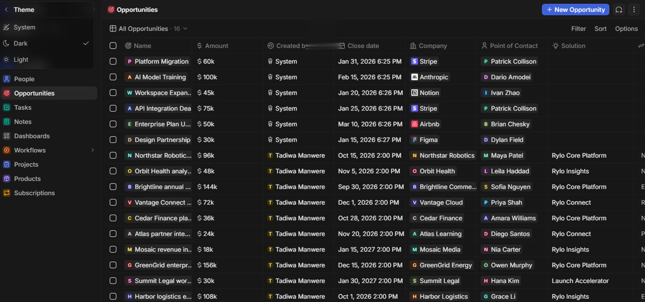The width and height of the screenshot is (645, 302).
Task: Click the Dark theme moon icon
Action: [x=6, y=43]
